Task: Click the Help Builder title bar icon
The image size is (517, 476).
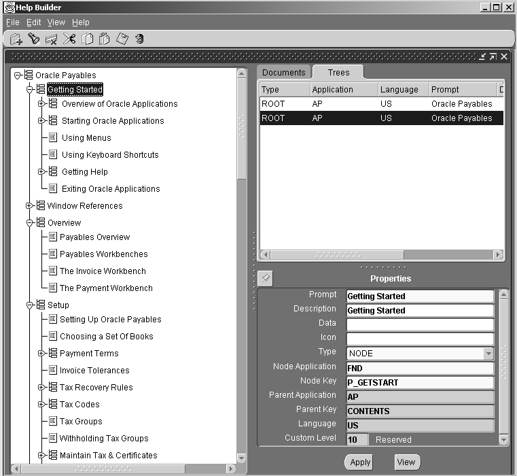Action: [10, 7]
